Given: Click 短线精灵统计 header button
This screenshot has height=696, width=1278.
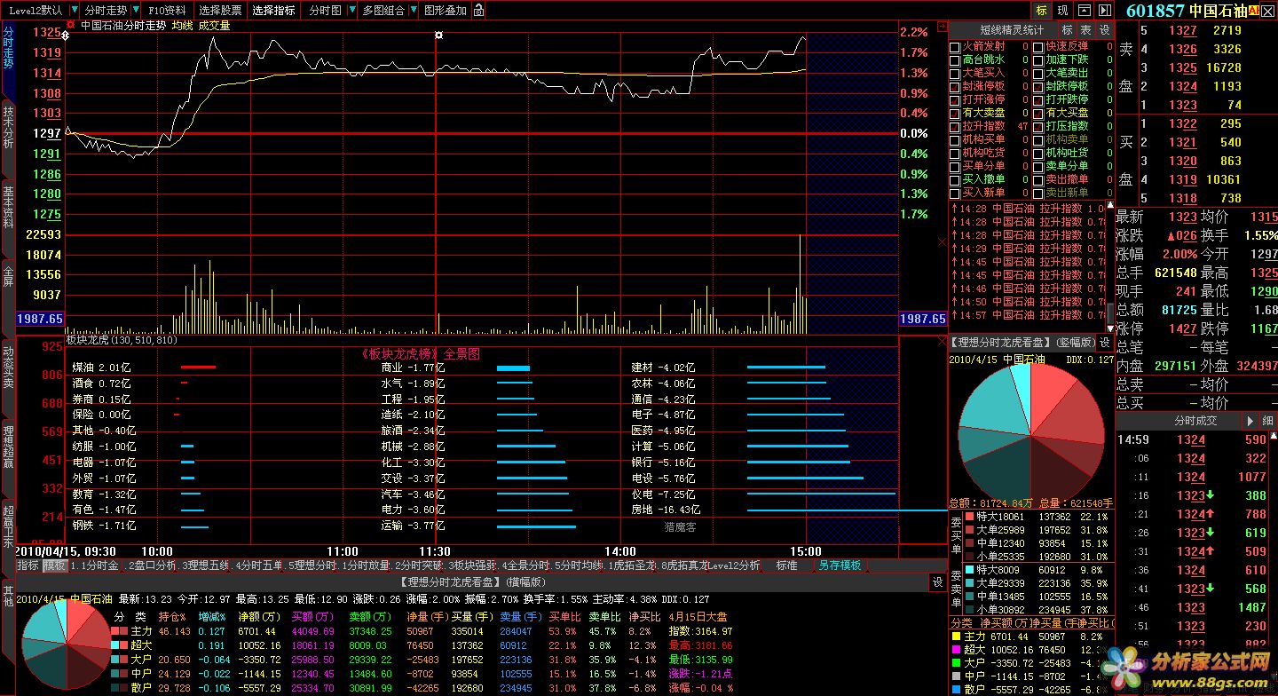Looking at the screenshot, I should (x=1011, y=29).
